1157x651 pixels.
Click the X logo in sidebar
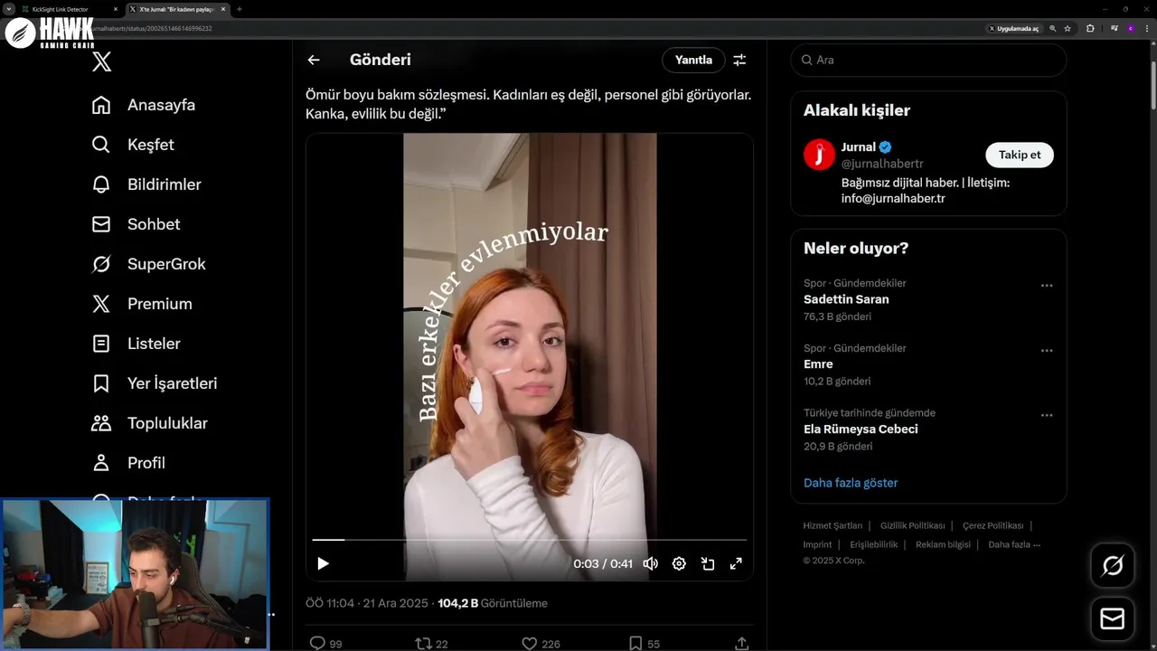tap(101, 61)
